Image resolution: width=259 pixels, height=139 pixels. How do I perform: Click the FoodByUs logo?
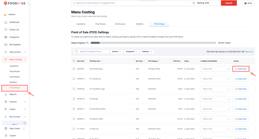[14, 3]
